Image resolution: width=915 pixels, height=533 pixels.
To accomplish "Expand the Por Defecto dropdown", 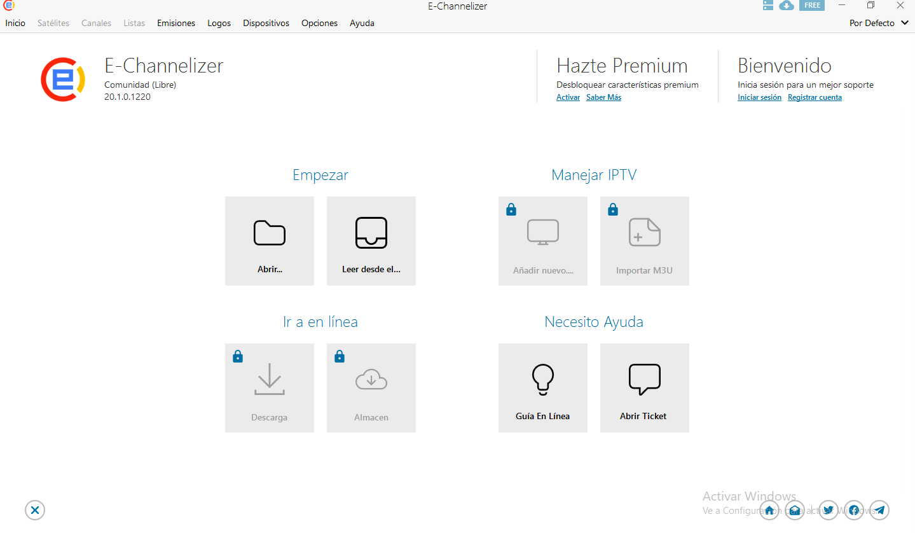I will (x=879, y=23).
